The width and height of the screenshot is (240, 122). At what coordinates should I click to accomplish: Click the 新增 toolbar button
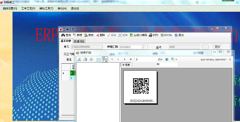tap(78, 35)
